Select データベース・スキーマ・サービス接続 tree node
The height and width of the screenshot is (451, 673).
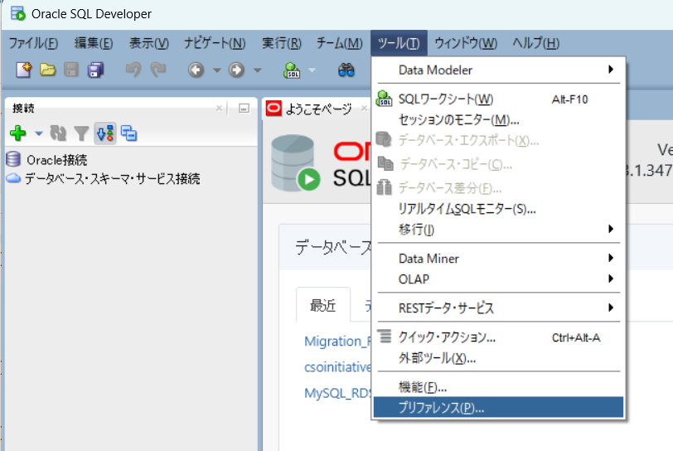(x=112, y=179)
